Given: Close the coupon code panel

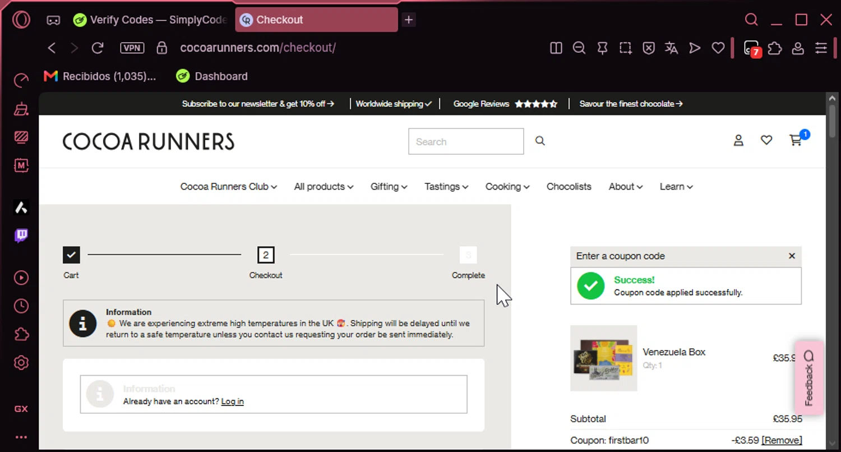Looking at the screenshot, I should 792,256.
